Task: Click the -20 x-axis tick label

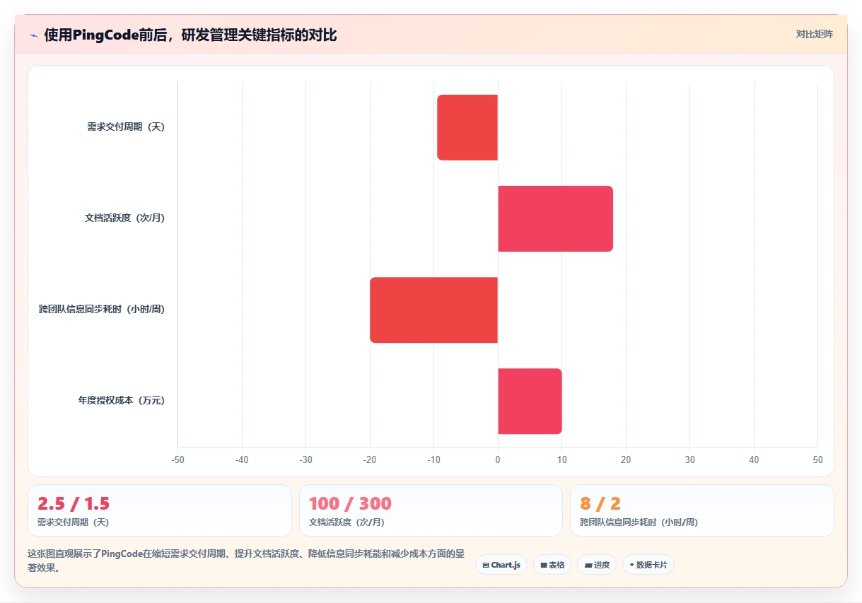Action: (x=370, y=459)
